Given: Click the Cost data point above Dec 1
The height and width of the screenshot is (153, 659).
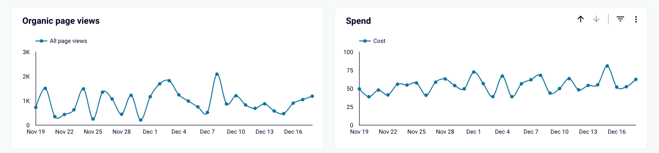Looking at the screenshot, I should pyautogui.click(x=474, y=72).
